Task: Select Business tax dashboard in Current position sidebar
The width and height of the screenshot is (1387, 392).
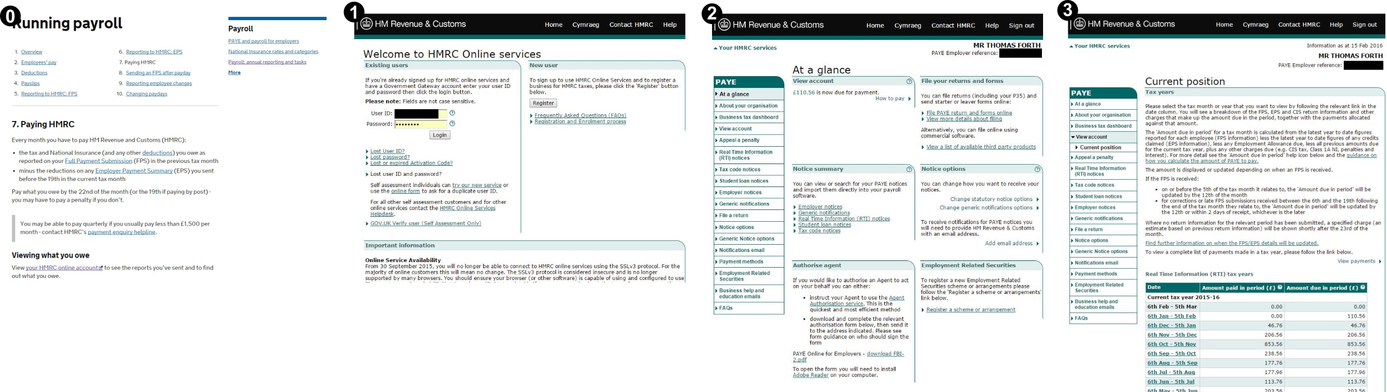Action: pyautogui.click(x=1103, y=126)
